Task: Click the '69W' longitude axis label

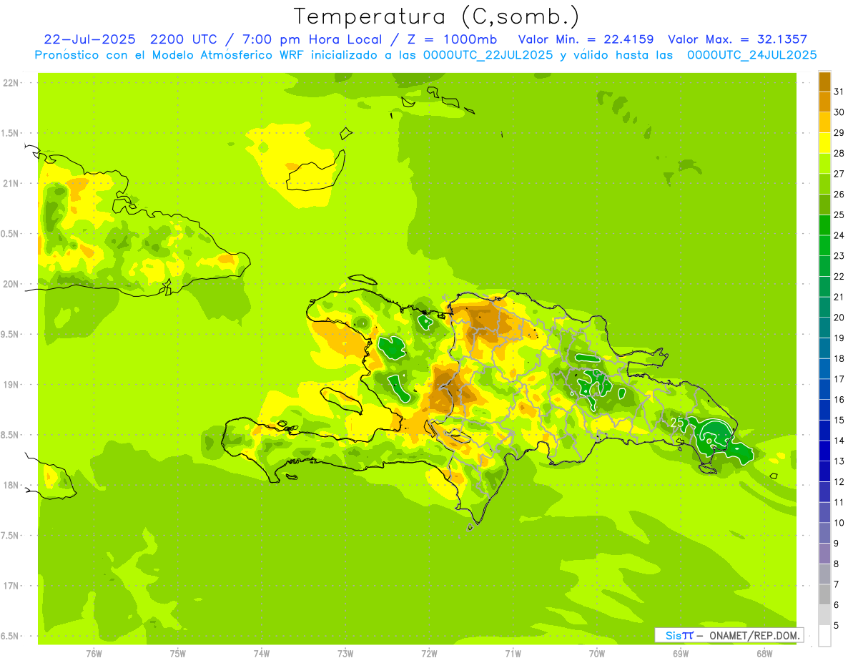Action: [681, 654]
